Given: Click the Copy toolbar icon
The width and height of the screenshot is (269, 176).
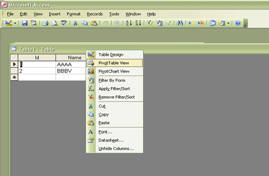Looking at the screenshot, I should pyautogui.click(x=85, y=23).
